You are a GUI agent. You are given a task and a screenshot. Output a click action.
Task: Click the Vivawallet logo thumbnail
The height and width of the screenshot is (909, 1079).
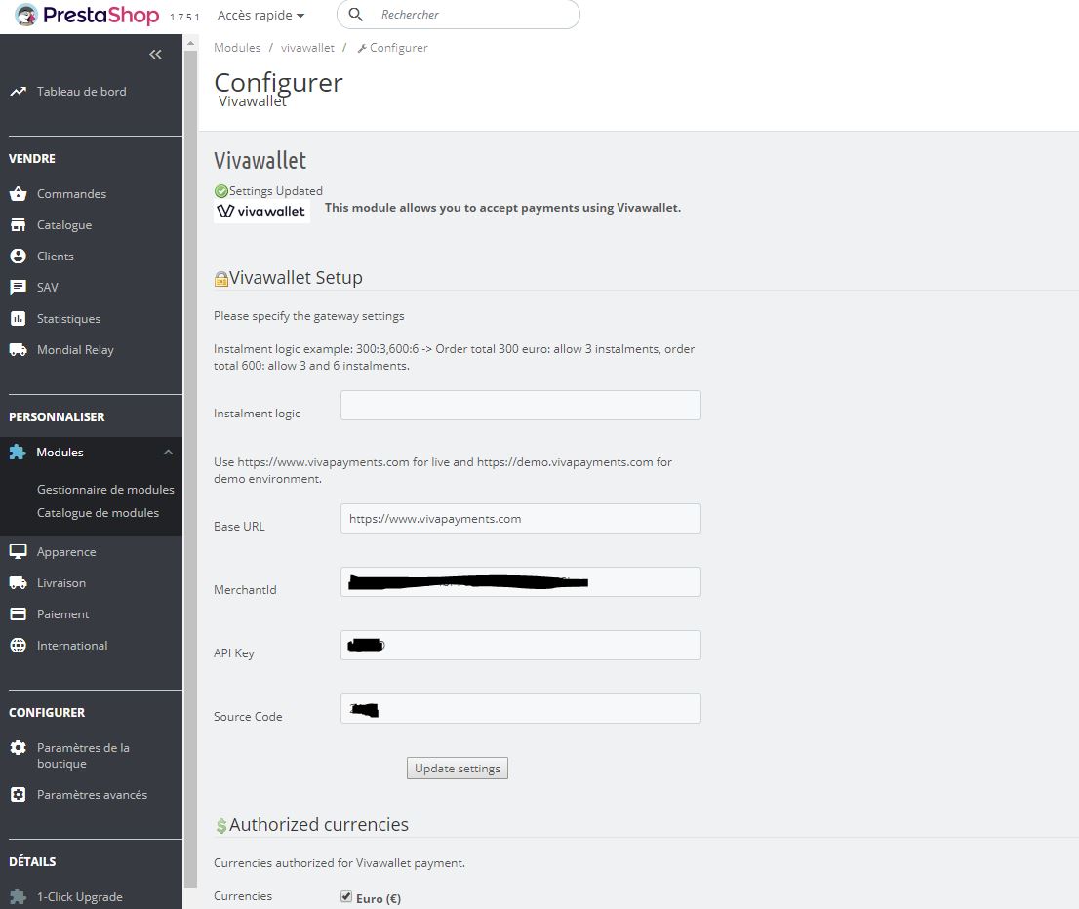click(261, 210)
